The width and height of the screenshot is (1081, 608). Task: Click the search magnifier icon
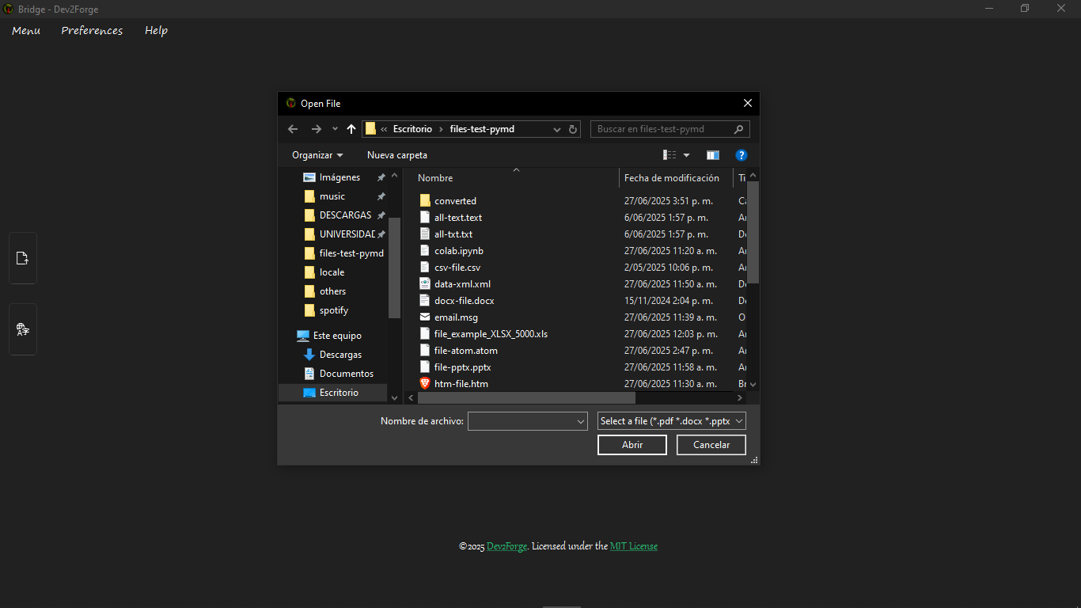(739, 129)
